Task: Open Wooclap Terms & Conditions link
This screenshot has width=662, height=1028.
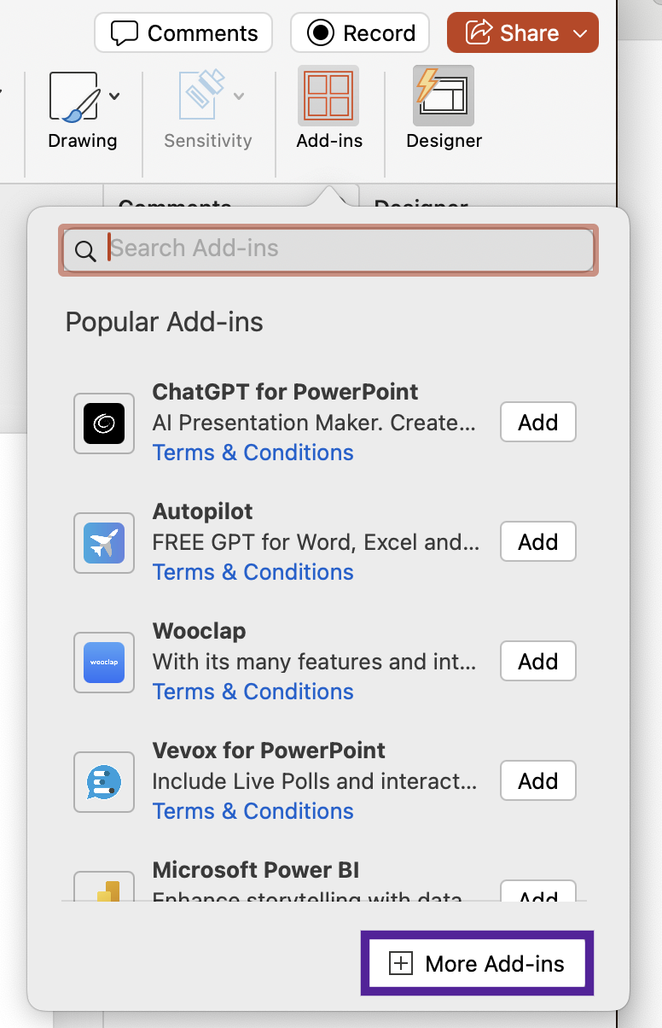Action: (253, 692)
